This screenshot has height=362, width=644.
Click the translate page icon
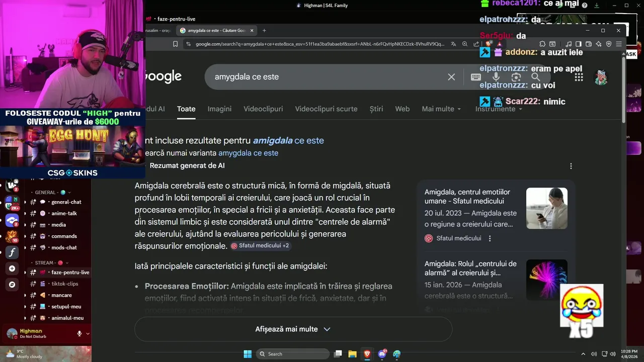pyautogui.click(x=453, y=44)
